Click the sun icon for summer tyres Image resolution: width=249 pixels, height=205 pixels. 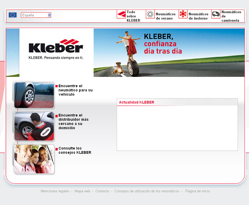coord(150,14)
